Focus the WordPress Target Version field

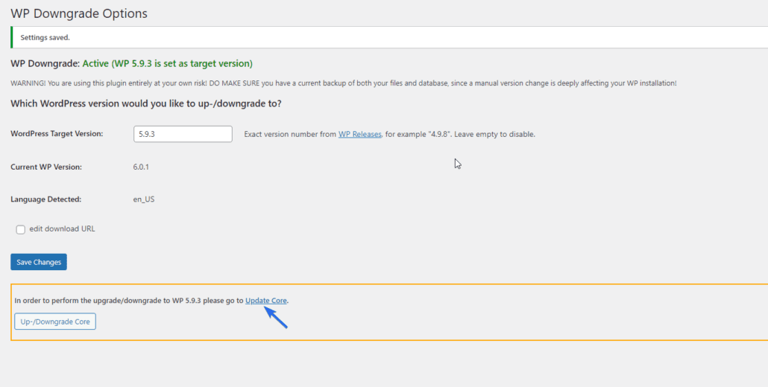tap(183, 134)
